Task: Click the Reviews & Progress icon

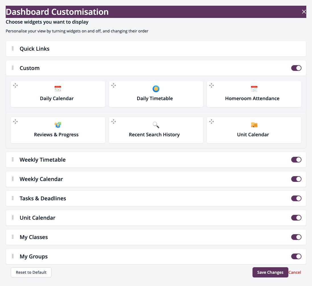Action: tap(58, 125)
